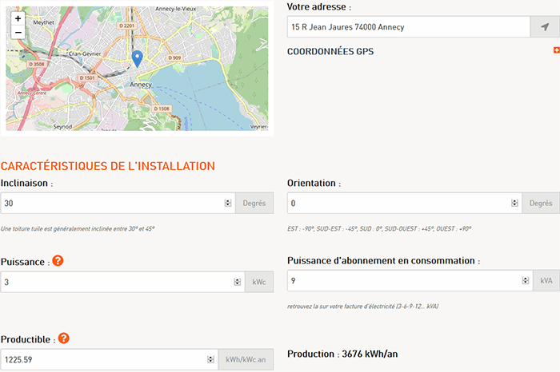The height and width of the screenshot is (372, 560).
Task: Open the help icon next to Productible
Action: pos(64,338)
